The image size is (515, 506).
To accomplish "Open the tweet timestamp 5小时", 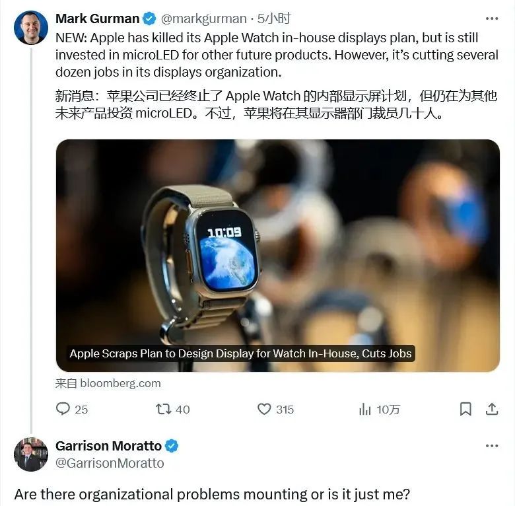I will tap(274, 18).
